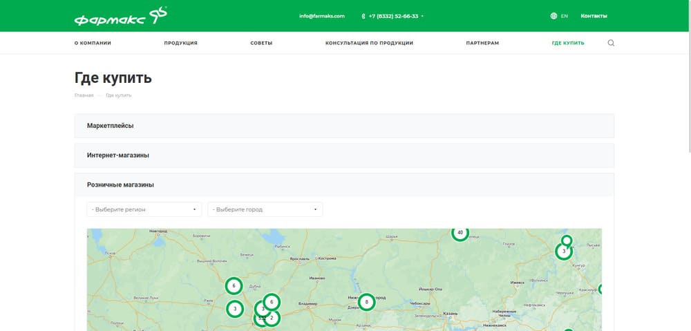Click the Контакты link in header
Screen dimensions: 691x331
coord(594,16)
